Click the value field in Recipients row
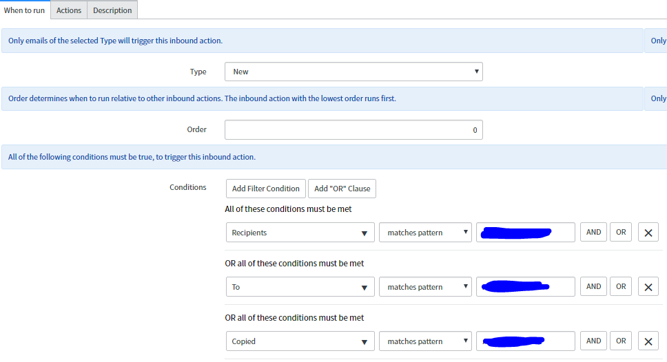 [525, 233]
